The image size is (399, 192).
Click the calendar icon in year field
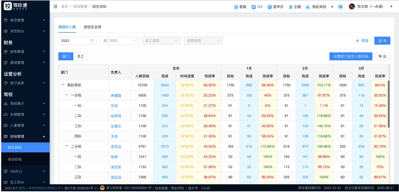click(92, 41)
